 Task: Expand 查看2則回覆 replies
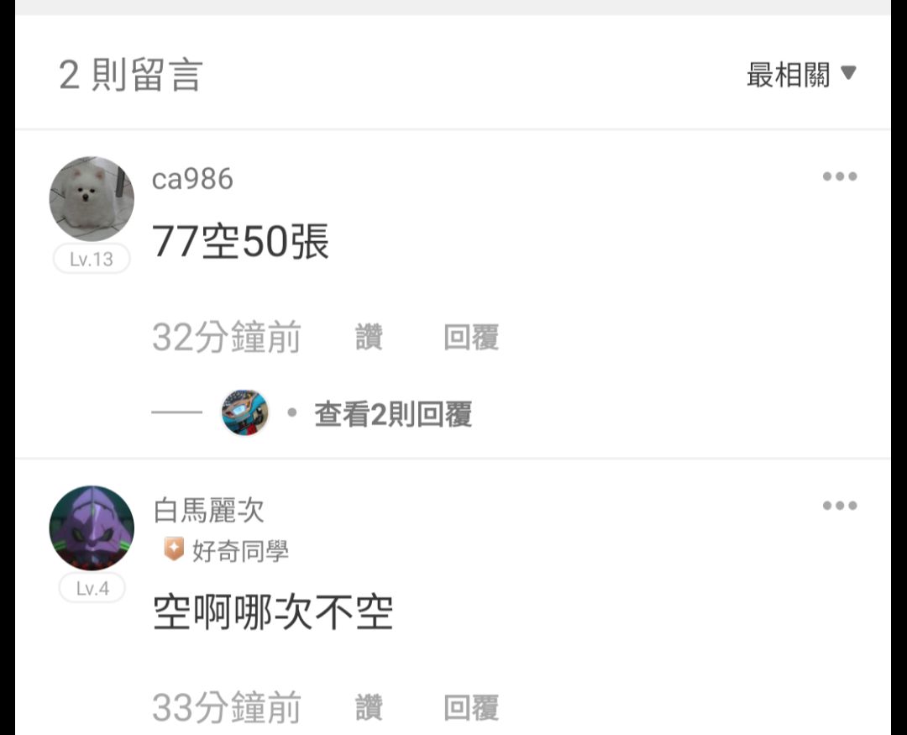tap(393, 414)
